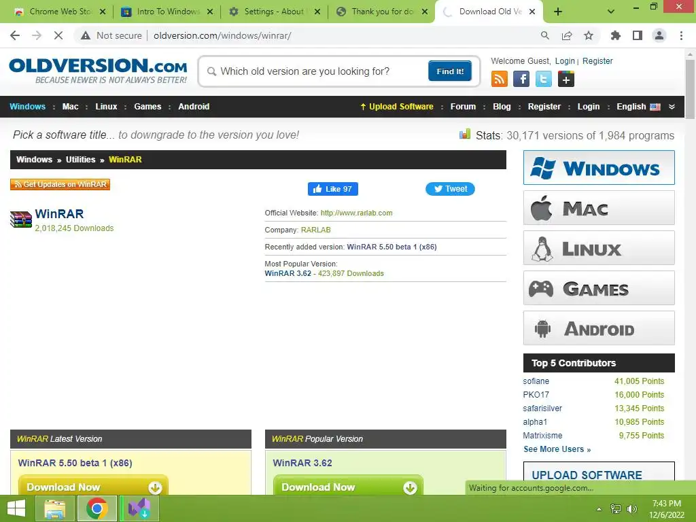
Task: Select the Android menu item
Action: point(194,107)
